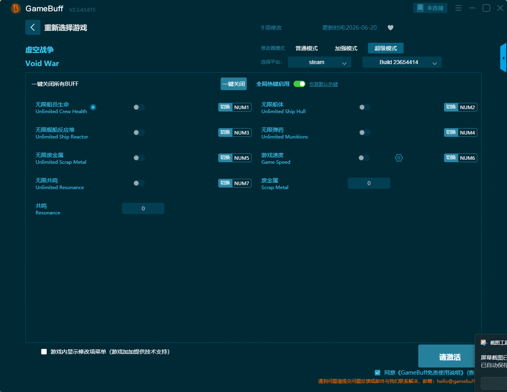This screenshot has height=392, width=507.
Task: Click the 切换 button for NUM7
Action: click(x=225, y=183)
